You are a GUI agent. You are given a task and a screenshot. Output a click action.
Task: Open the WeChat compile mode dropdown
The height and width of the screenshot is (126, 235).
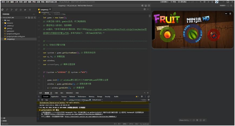[x=223, y=5]
